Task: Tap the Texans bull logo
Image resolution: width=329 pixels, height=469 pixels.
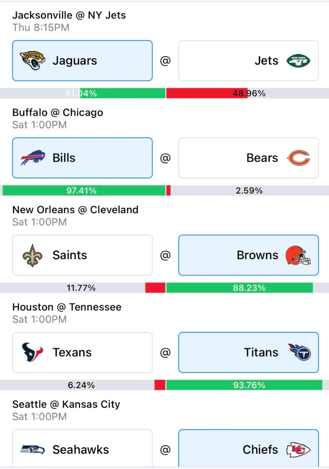Action: 32,352
